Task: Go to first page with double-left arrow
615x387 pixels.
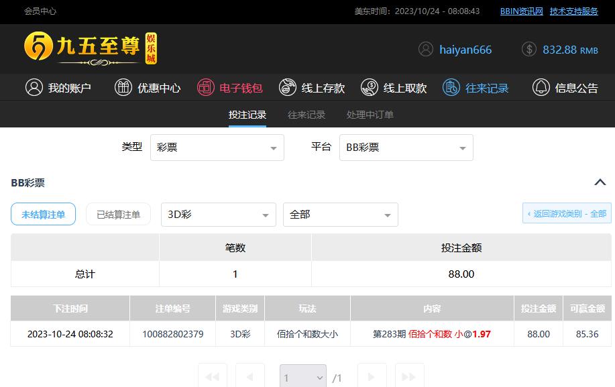Action: click(213, 377)
